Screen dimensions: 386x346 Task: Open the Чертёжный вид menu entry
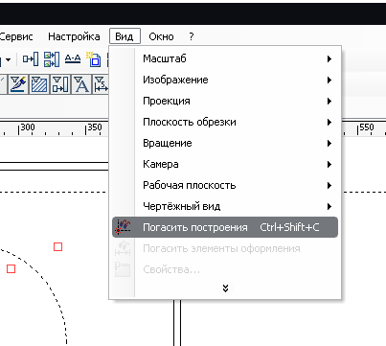(x=225, y=206)
